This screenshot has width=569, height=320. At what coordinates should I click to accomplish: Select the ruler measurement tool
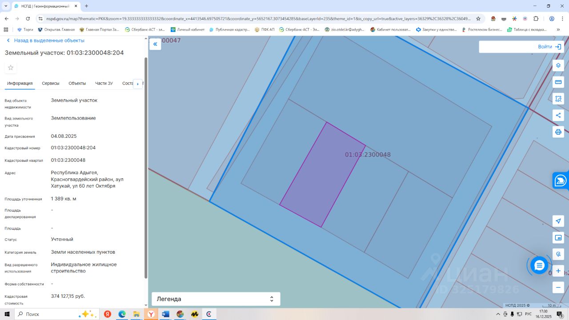[x=558, y=82]
